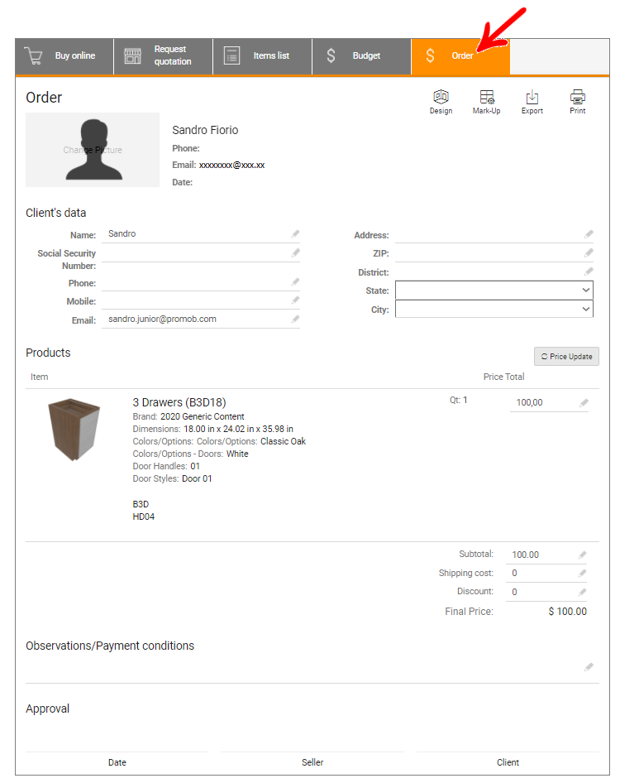Edit the Discount pencil icon
The width and height of the screenshot is (620, 783).
pos(583,593)
